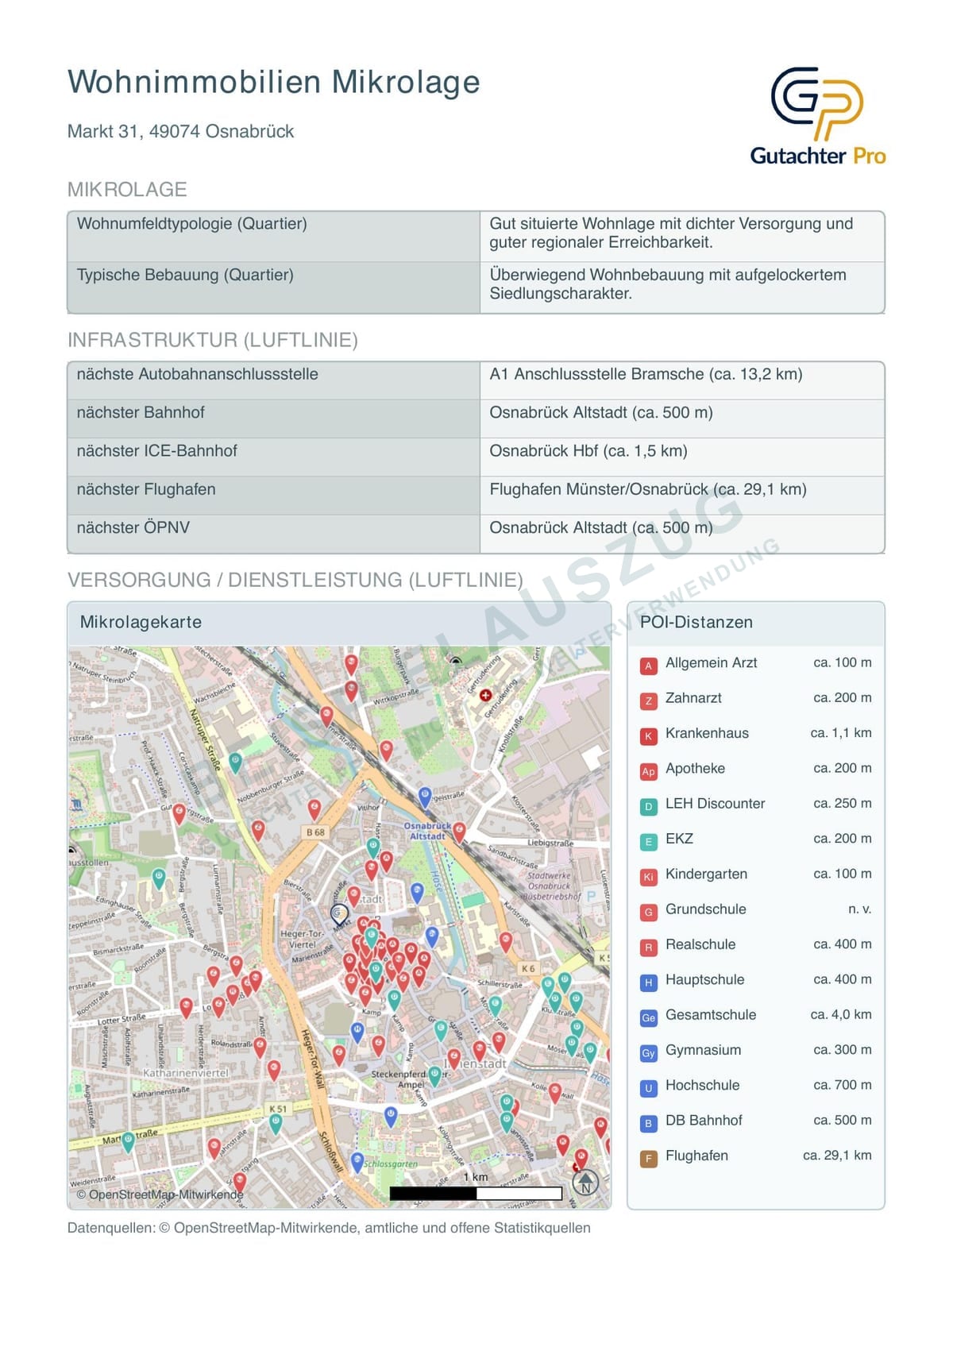This screenshot has height=1347, width=953.
Task: Click the Flughafen distance ca. 29,1 km
Action: 837,1156
